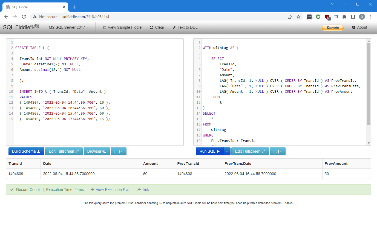Click the address bar URL
Screen dimensions: 377x250
click(86, 17)
